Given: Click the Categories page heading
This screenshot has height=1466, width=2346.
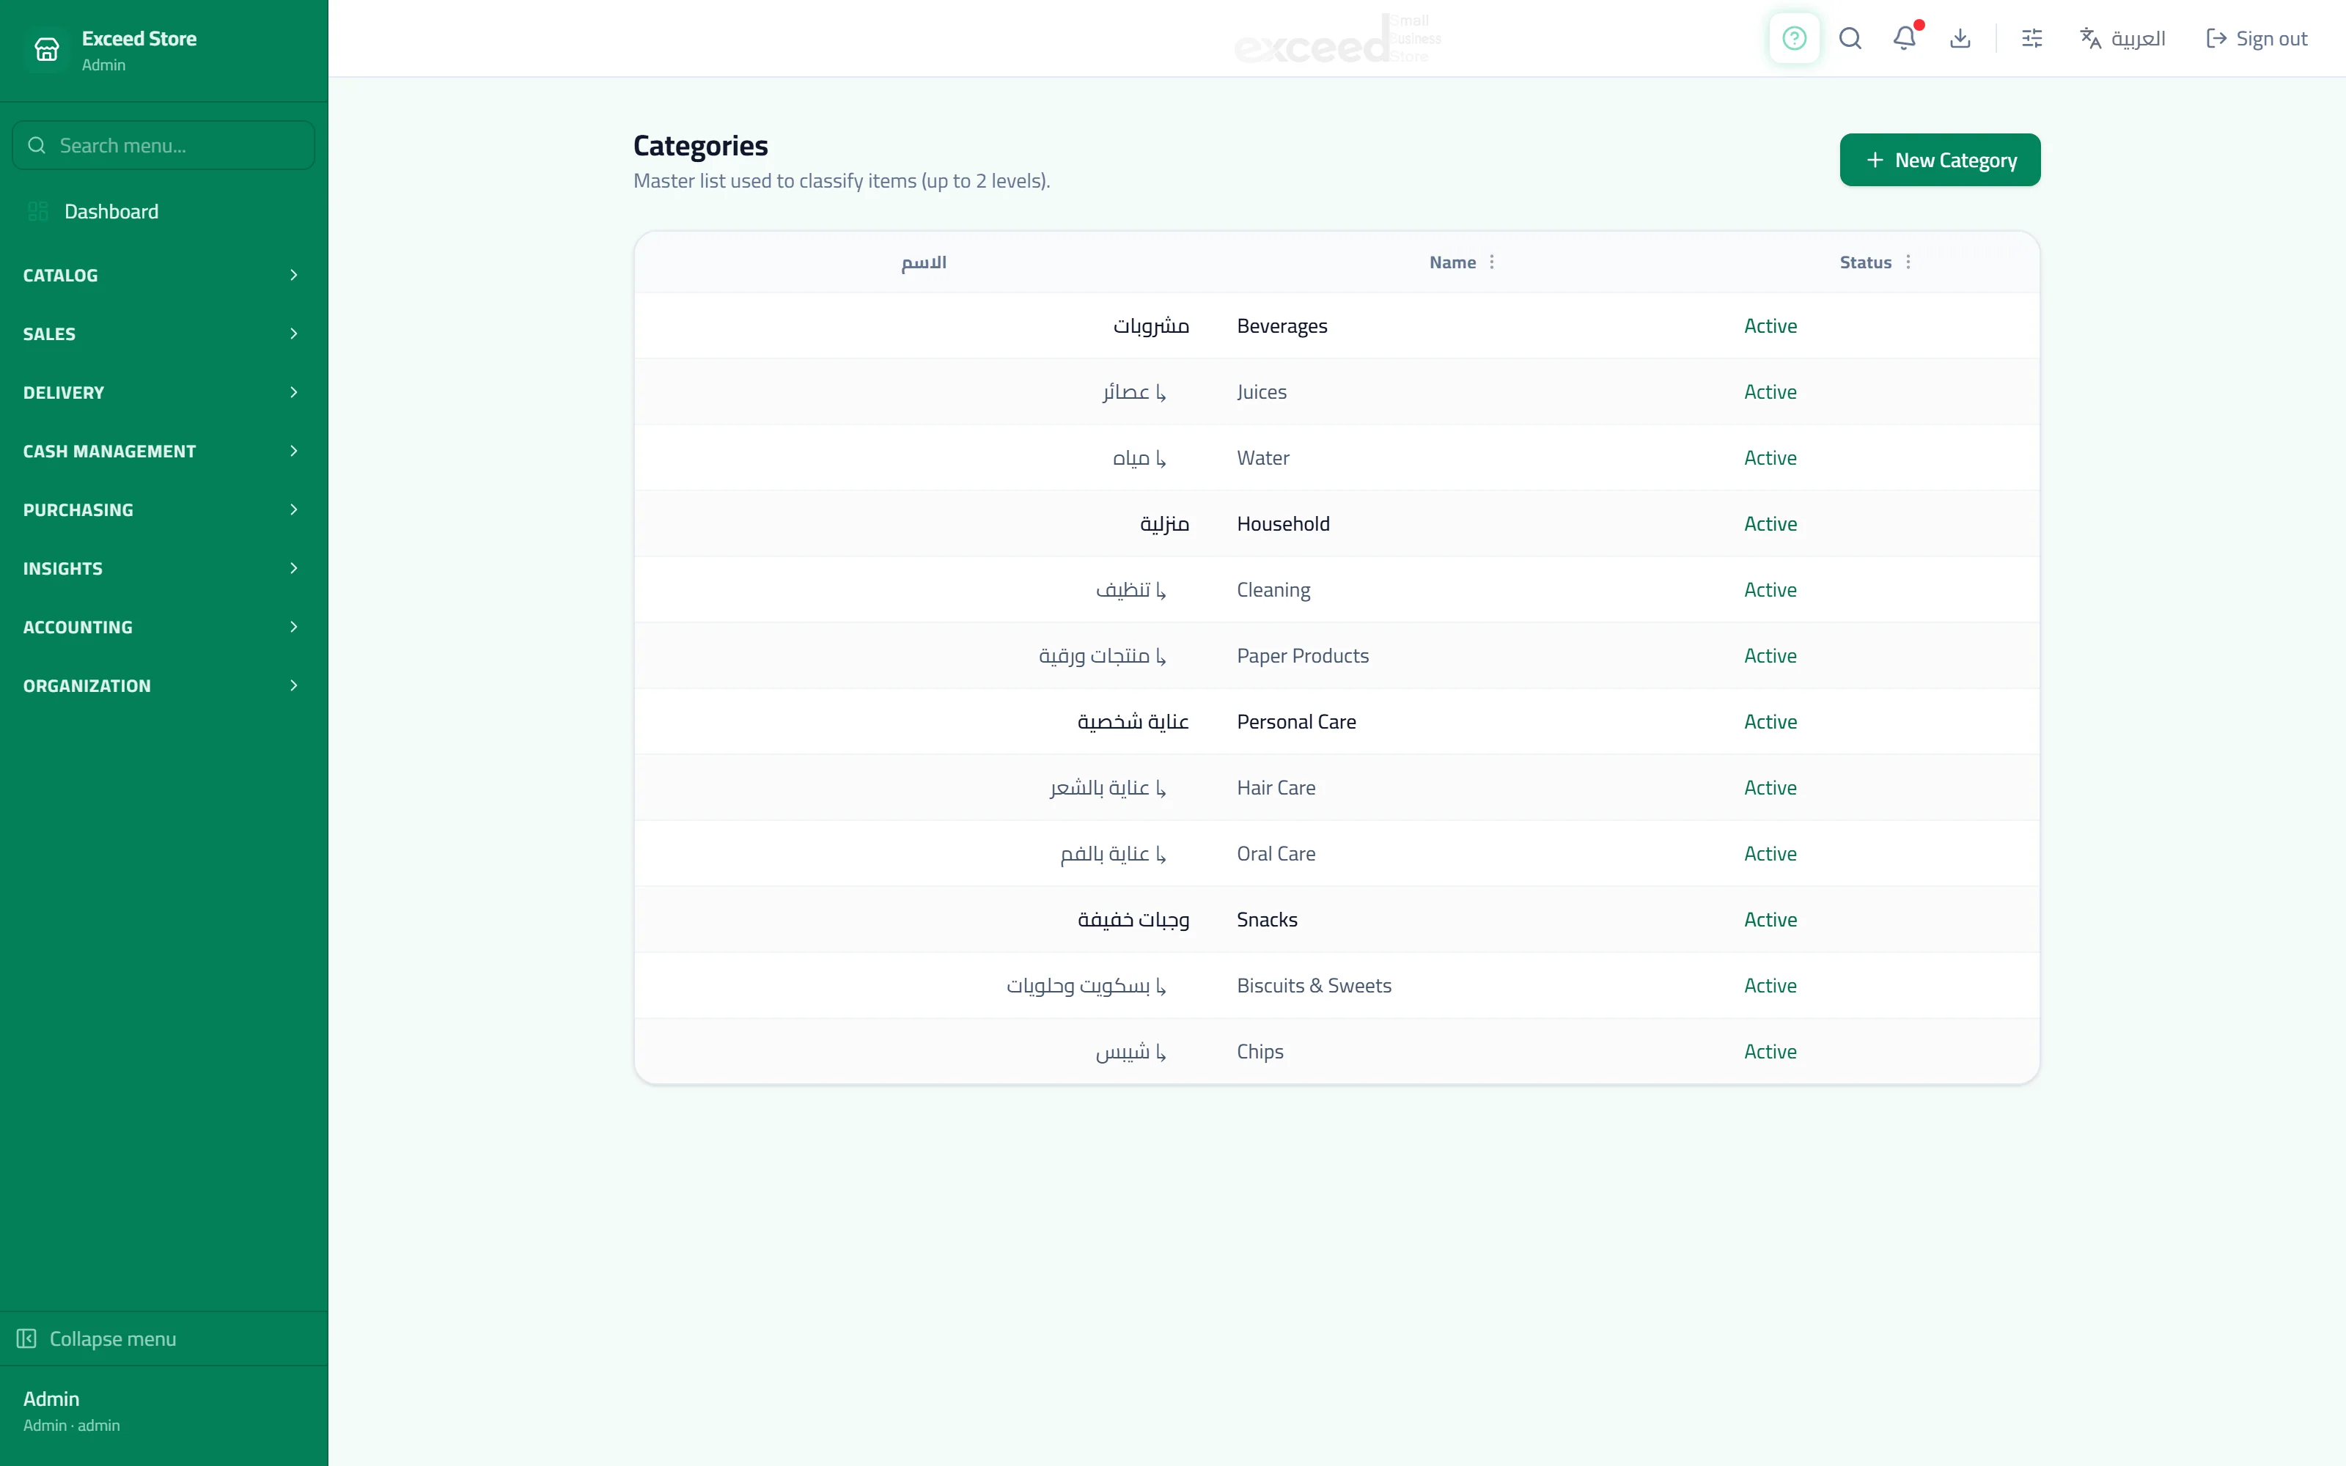Looking at the screenshot, I should [x=700, y=145].
